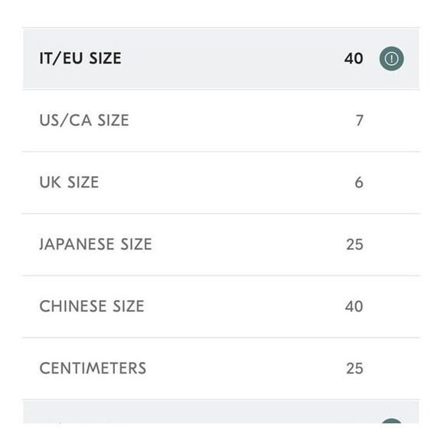Click the CHINESE SIZE label text
This screenshot has height=444, width=444.
pyautogui.click(x=92, y=306)
